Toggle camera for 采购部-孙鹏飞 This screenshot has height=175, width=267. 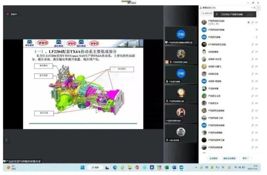(257, 66)
